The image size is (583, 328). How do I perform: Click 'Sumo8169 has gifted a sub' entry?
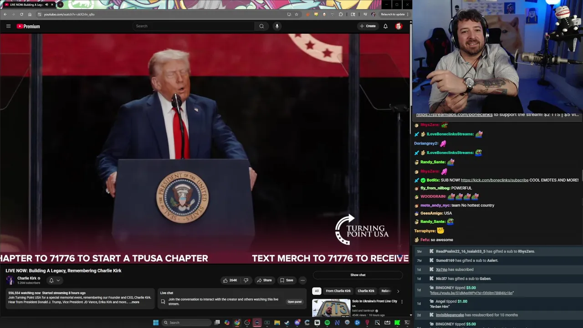[x=467, y=260]
